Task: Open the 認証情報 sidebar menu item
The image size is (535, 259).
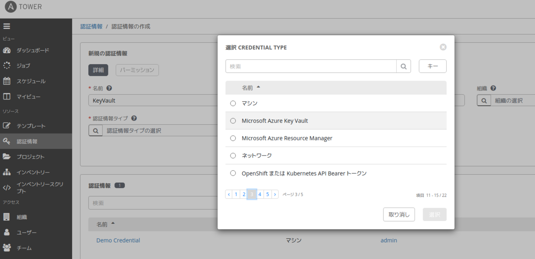Action: (x=27, y=141)
